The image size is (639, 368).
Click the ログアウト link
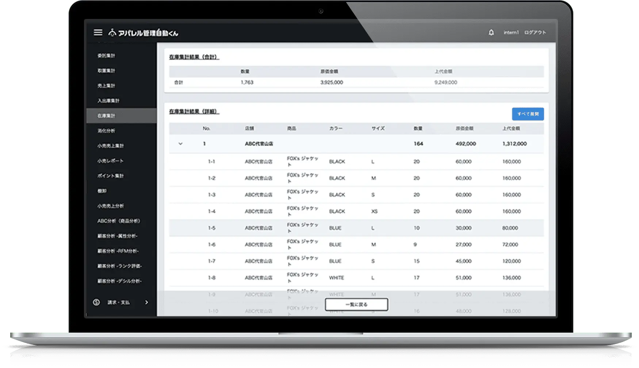(535, 32)
